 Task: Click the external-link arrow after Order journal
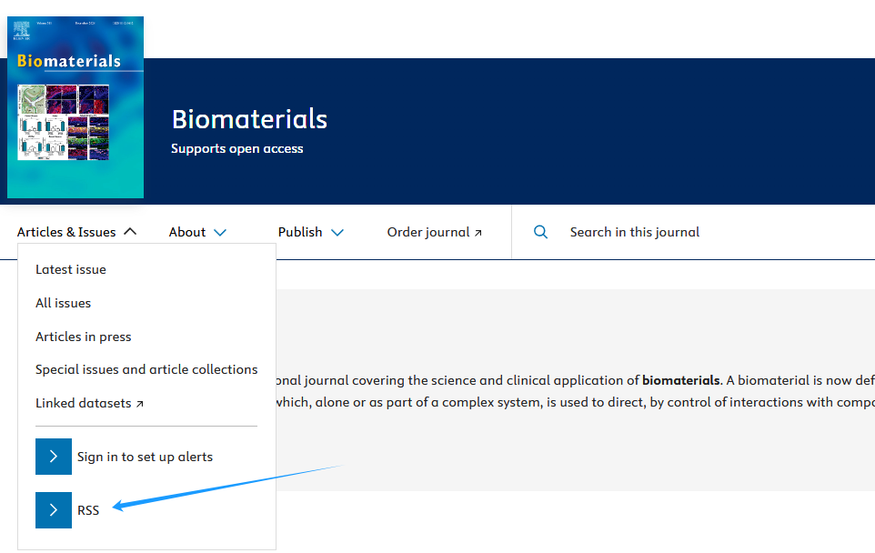(478, 233)
